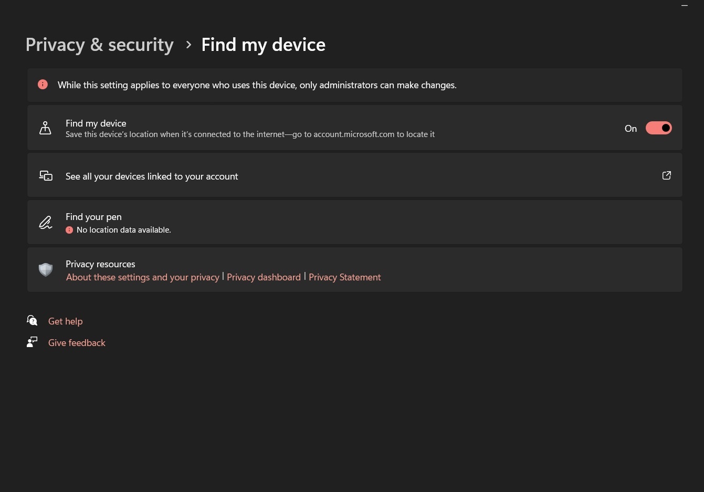The image size is (704, 492).
Task: Click the Get help headset icon
Action: coord(32,321)
